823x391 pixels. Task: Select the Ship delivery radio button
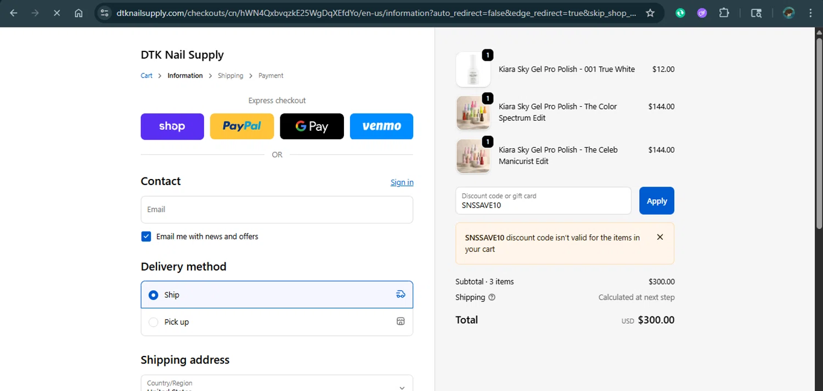(154, 295)
